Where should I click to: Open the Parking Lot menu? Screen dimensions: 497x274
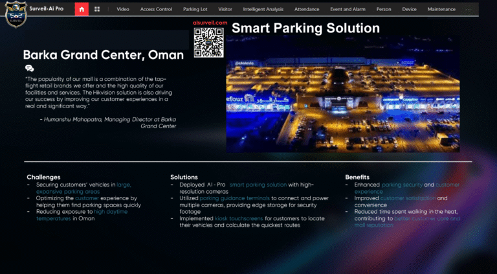195,9
